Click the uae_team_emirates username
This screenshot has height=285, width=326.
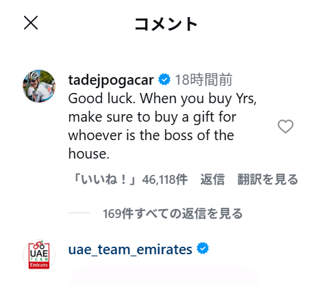pos(130,249)
